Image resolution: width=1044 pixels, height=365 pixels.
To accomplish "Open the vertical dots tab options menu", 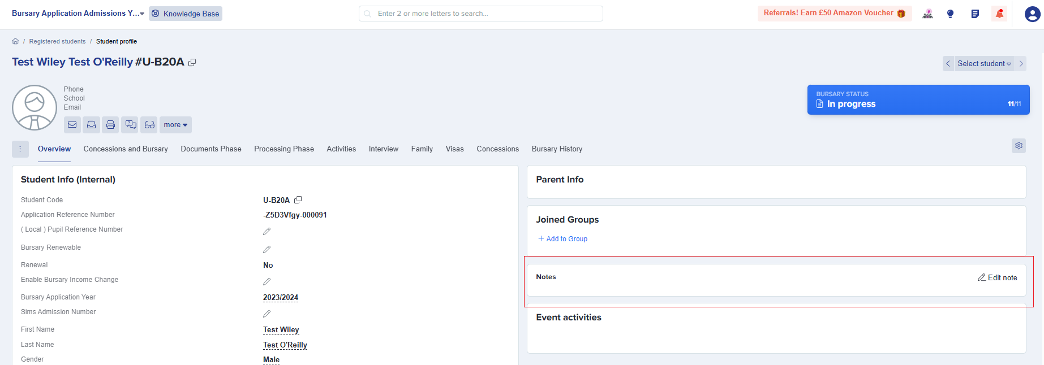I will click(x=20, y=149).
